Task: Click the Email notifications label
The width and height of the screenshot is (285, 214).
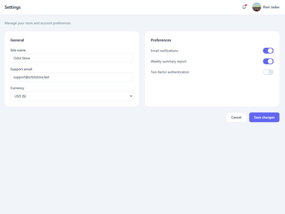Action: tap(164, 51)
